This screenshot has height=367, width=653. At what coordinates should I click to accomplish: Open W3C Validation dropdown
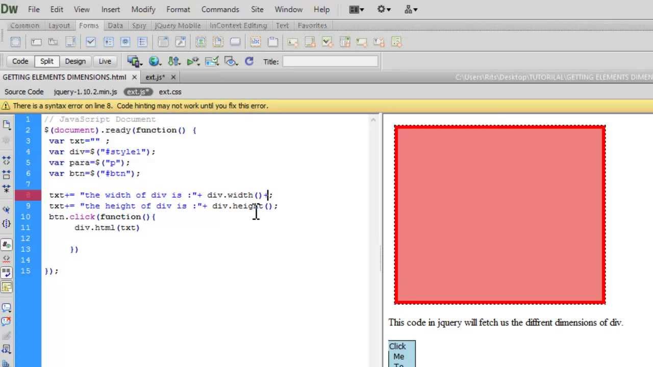[x=193, y=61]
